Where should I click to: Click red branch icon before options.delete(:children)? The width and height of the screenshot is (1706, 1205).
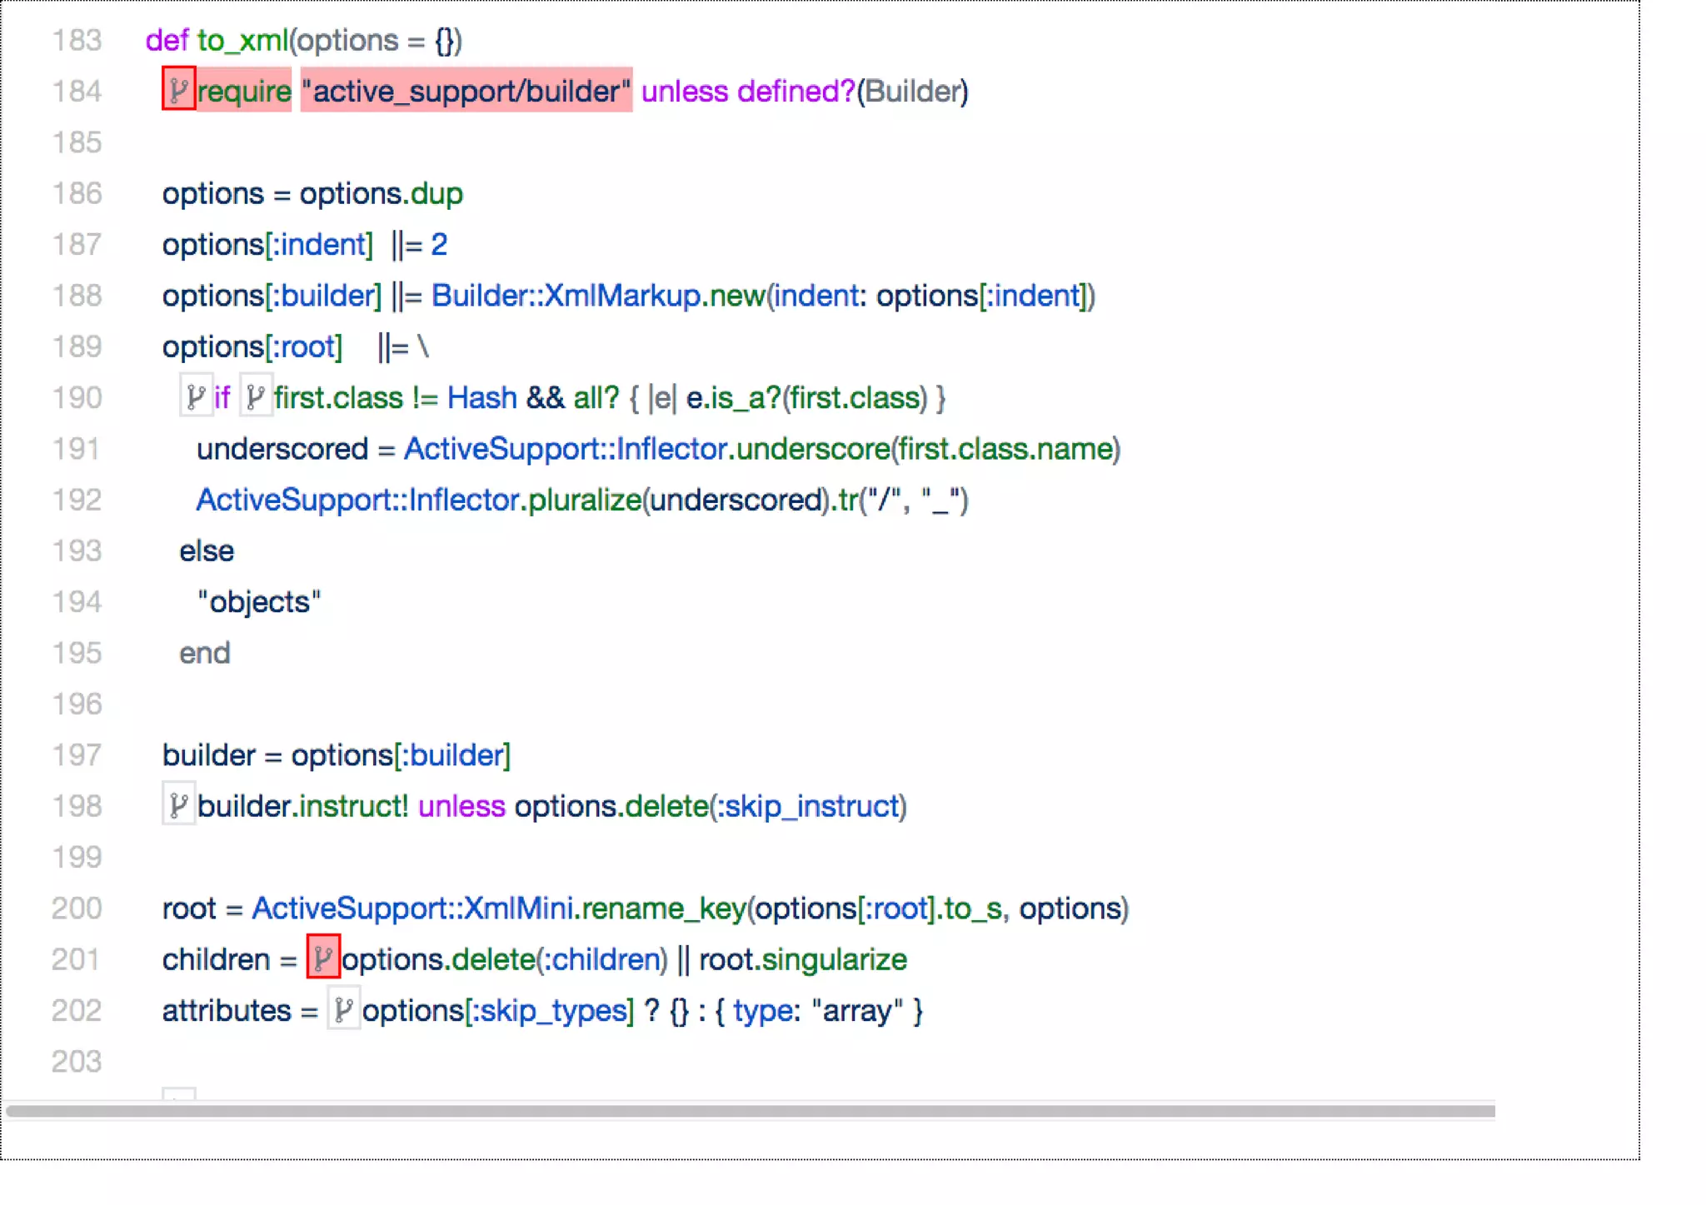pyautogui.click(x=323, y=958)
